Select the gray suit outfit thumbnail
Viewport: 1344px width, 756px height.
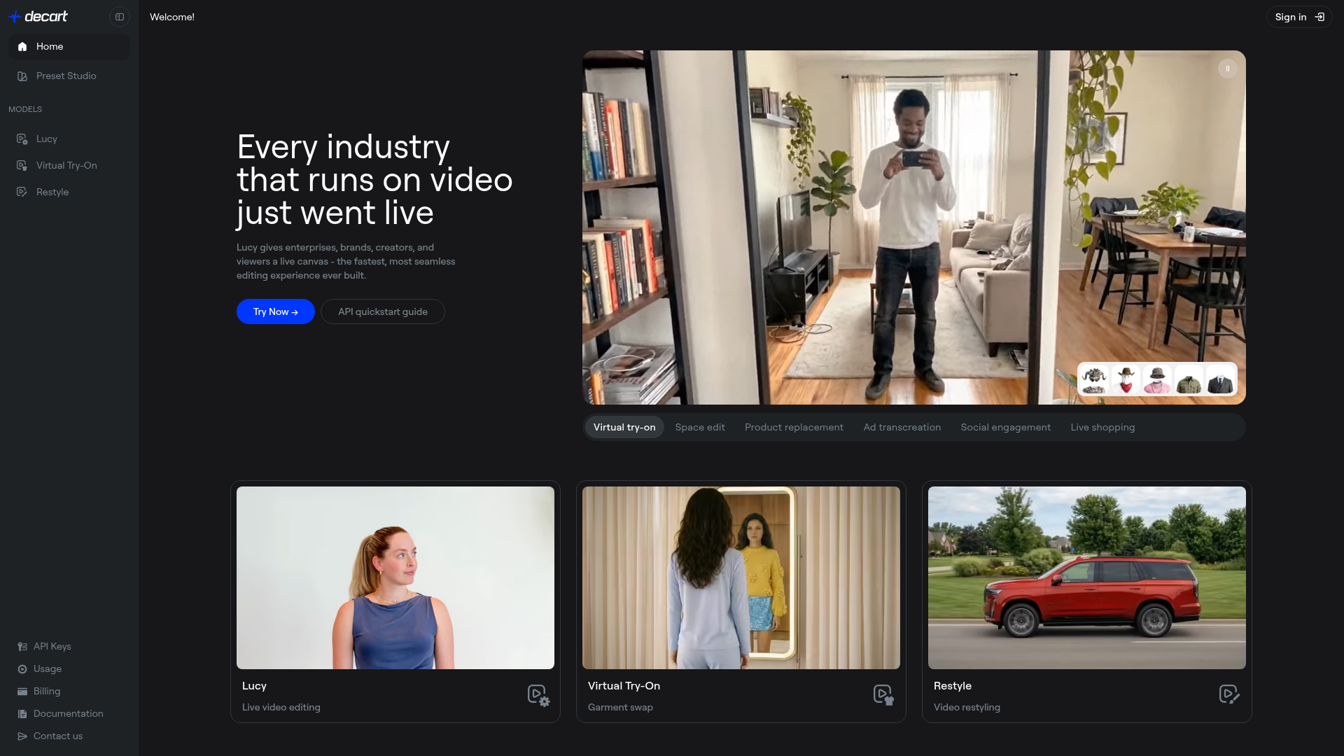coord(1220,379)
